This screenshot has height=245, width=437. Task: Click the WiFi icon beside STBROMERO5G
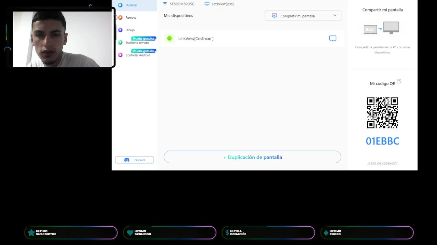(165, 4)
